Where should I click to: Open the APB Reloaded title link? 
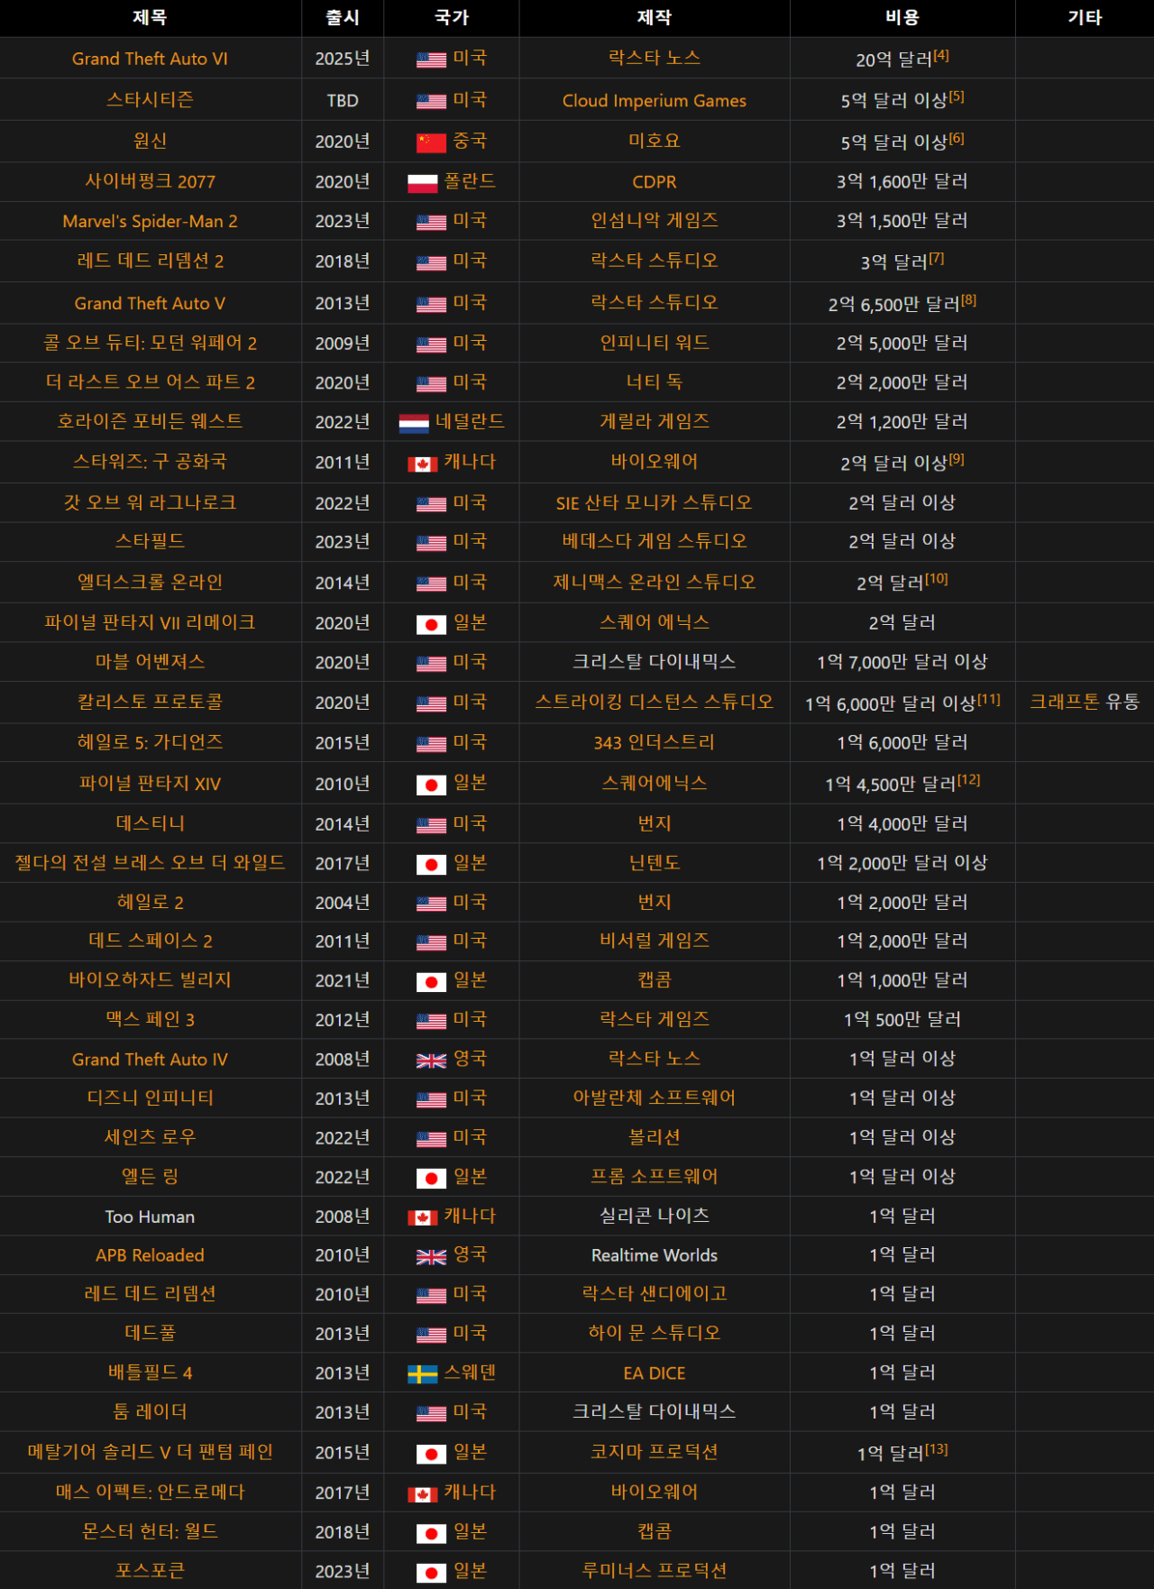click(x=150, y=1254)
